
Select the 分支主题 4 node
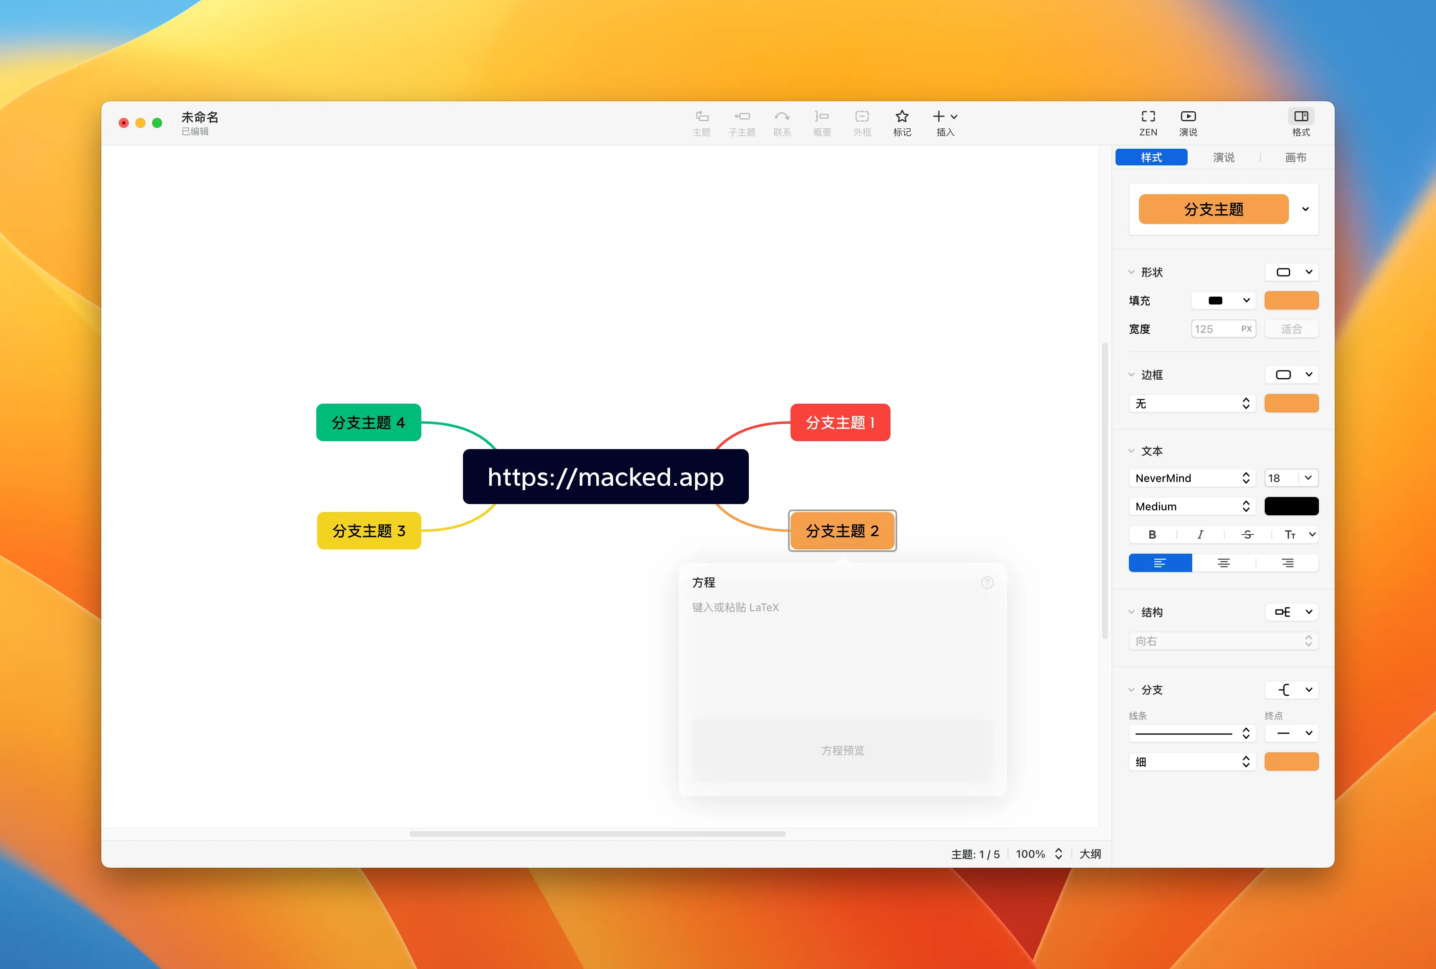(x=368, y=422)
